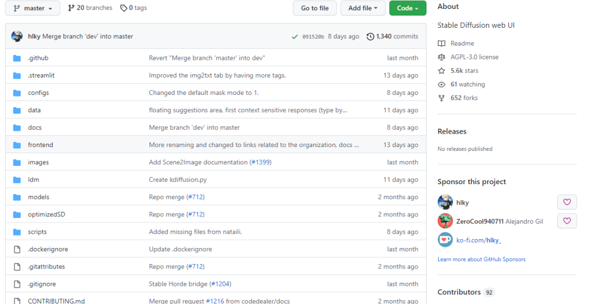This screenshot has width=600, height=304.
Task: Click the models folder icon
Action: (17, 197)
